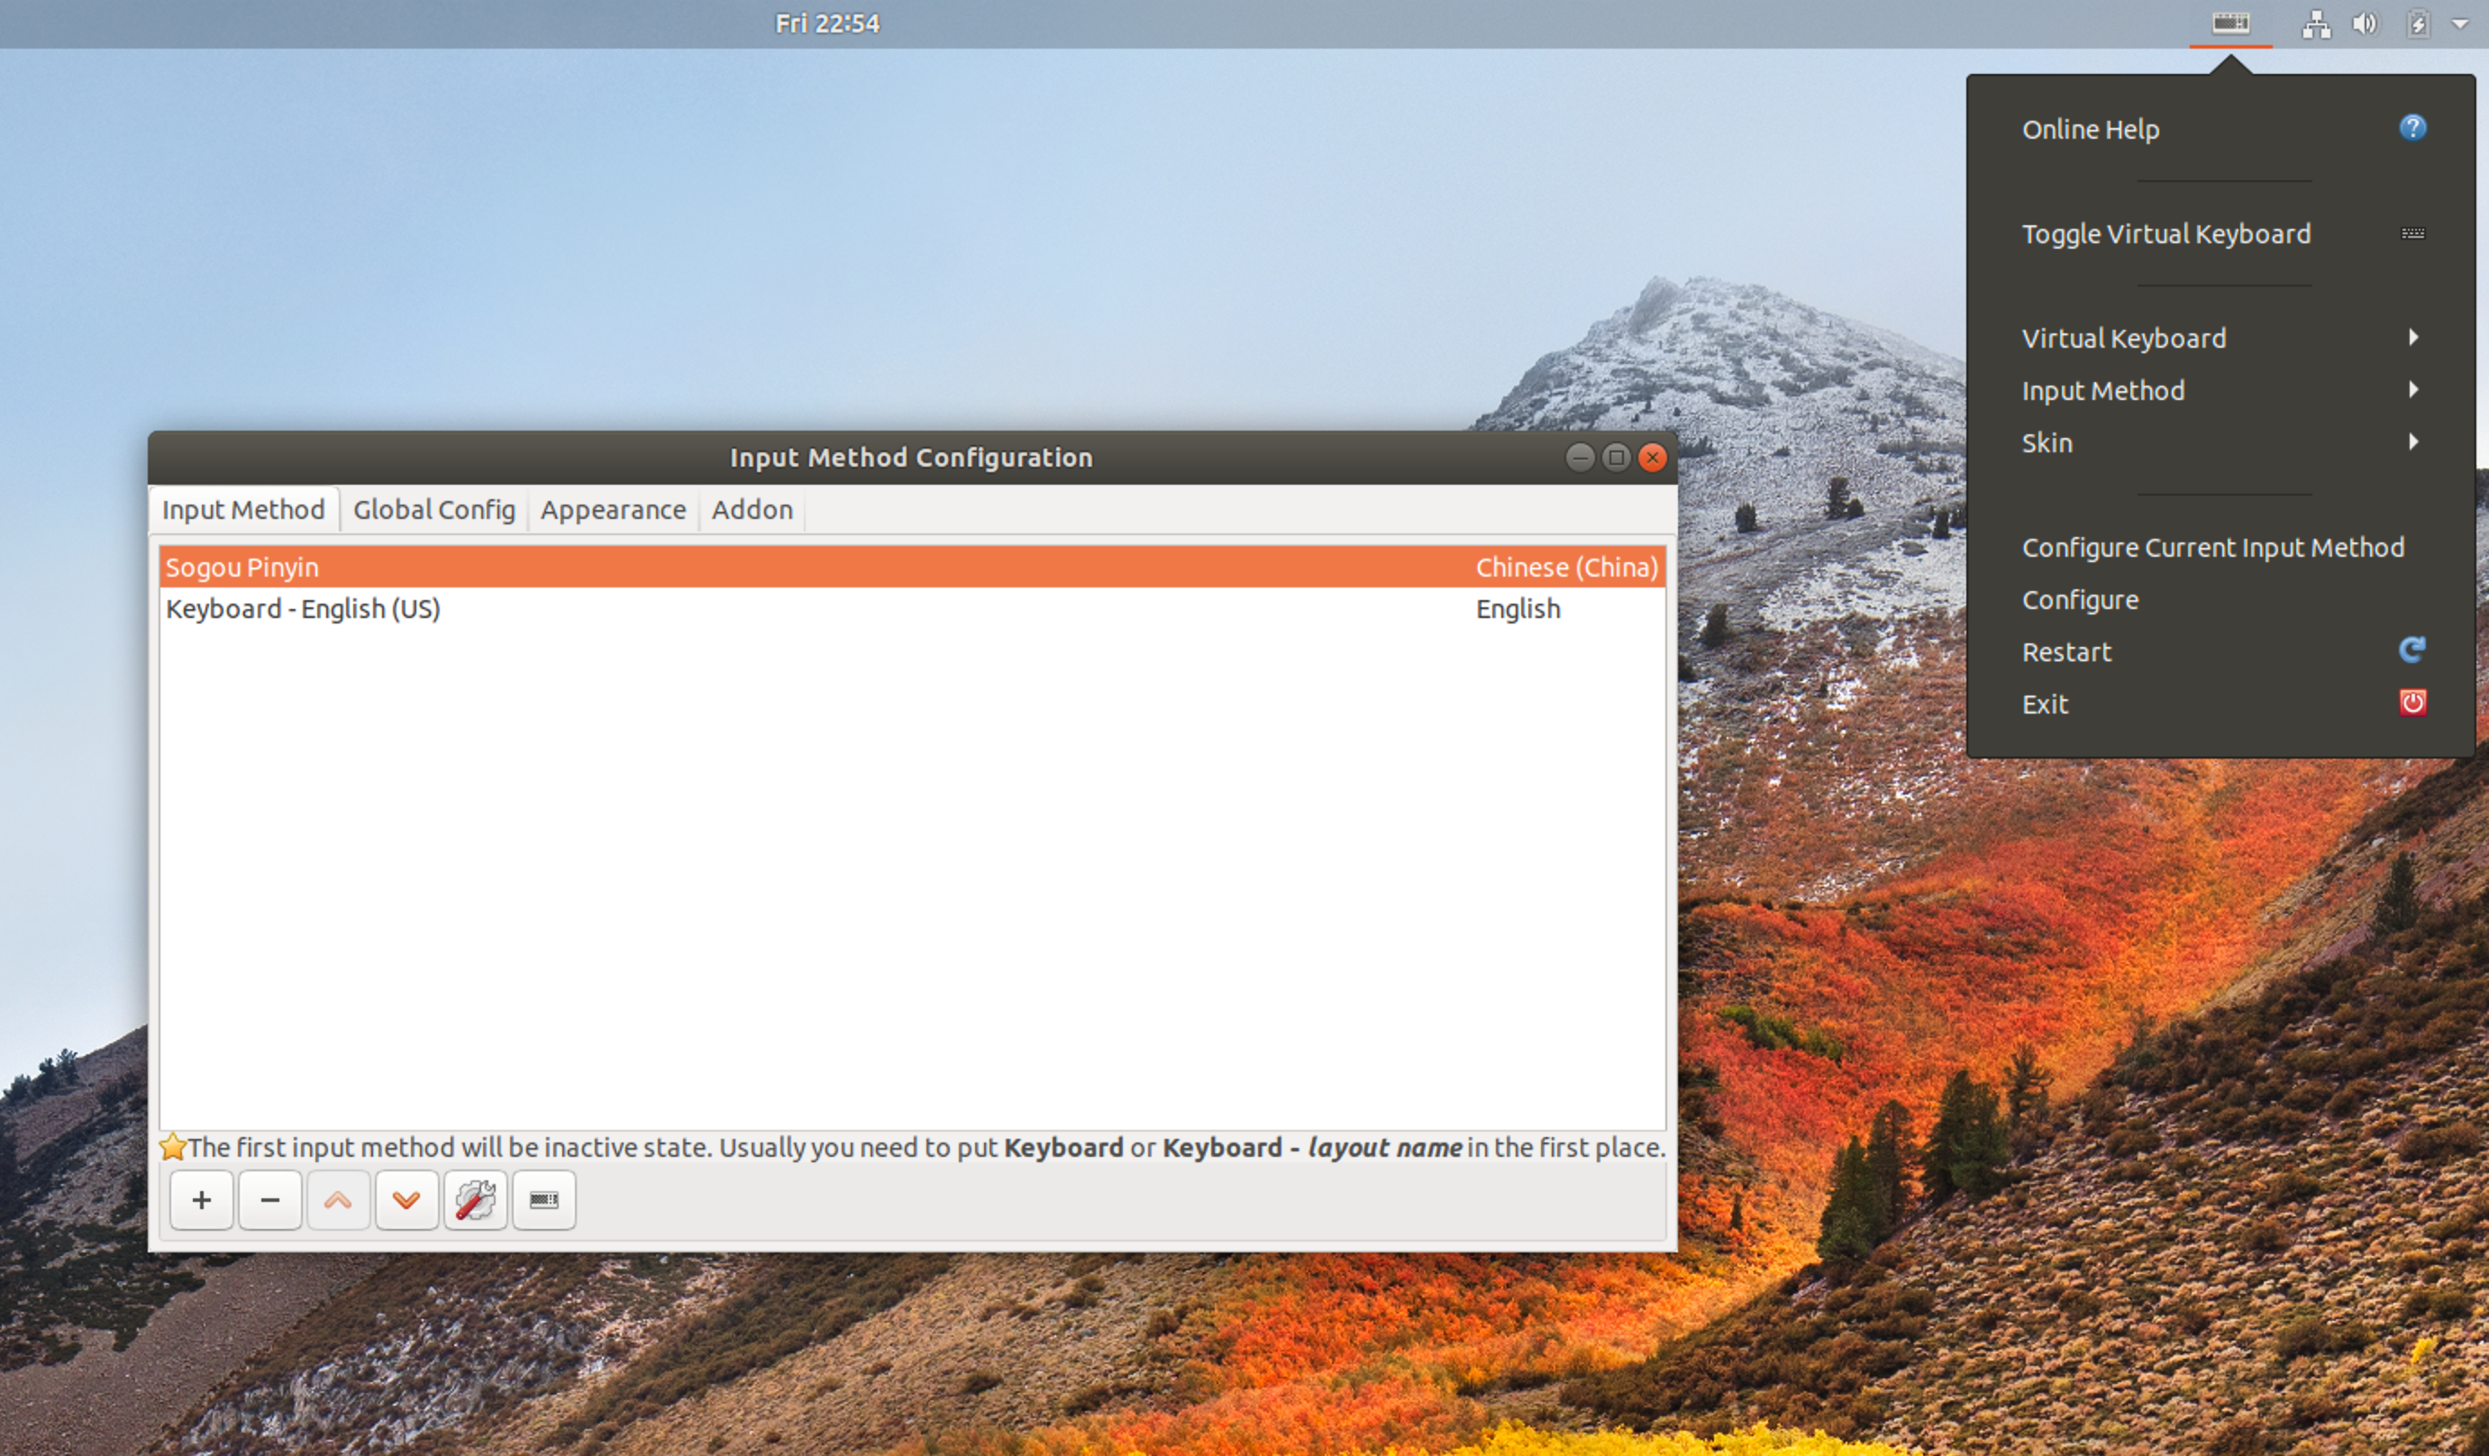Choose Configure Current Input Method menu entry

2211,547
